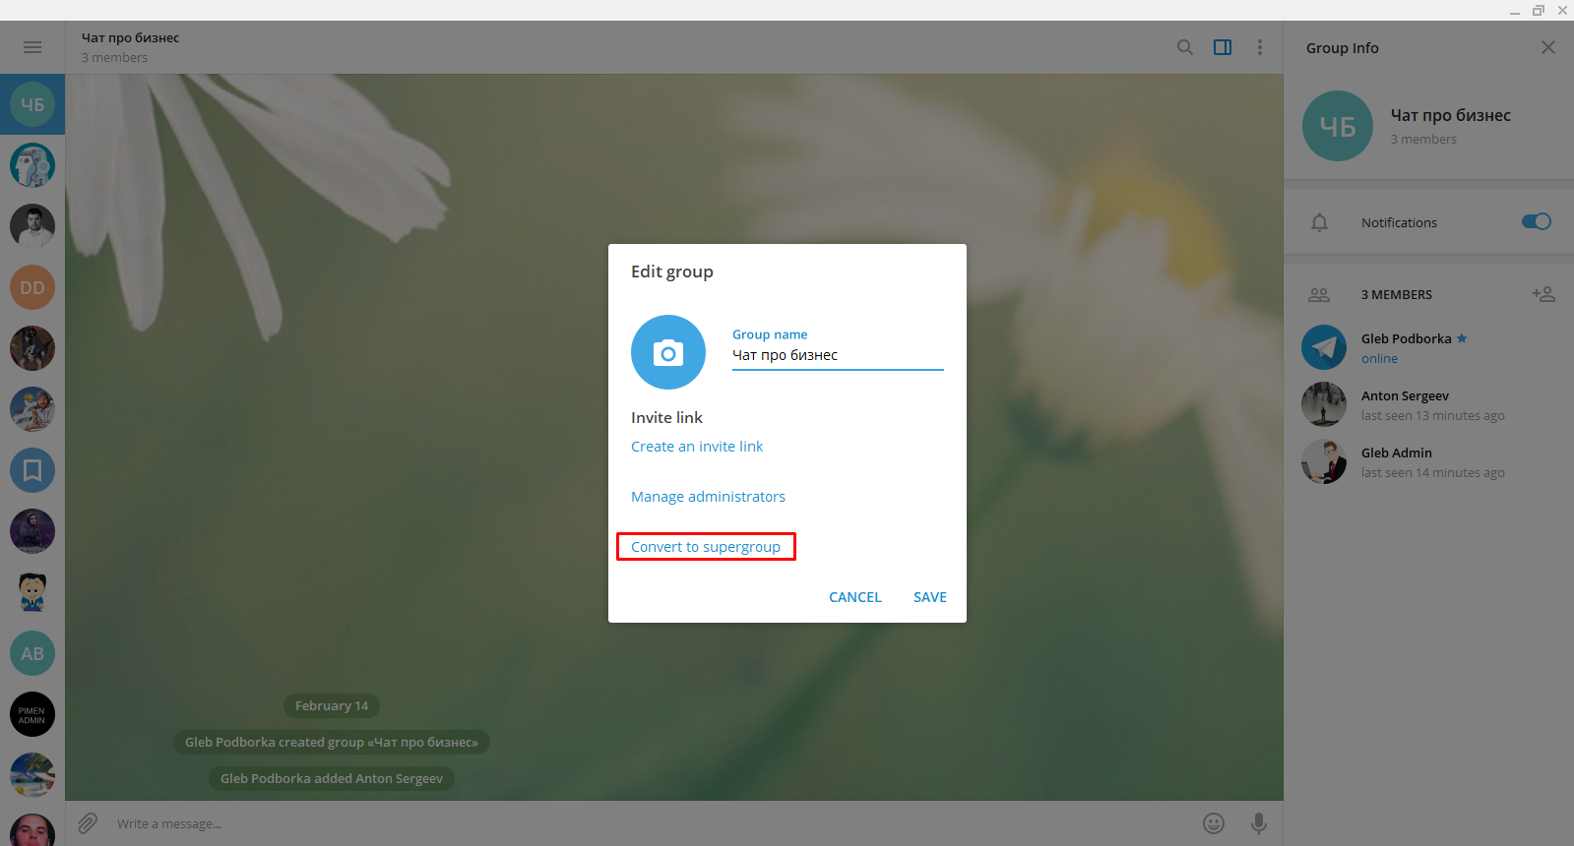Toggle the Notifications switch
The height and width of the screenshot is (846, 1574).
(x=1536, y=221)
